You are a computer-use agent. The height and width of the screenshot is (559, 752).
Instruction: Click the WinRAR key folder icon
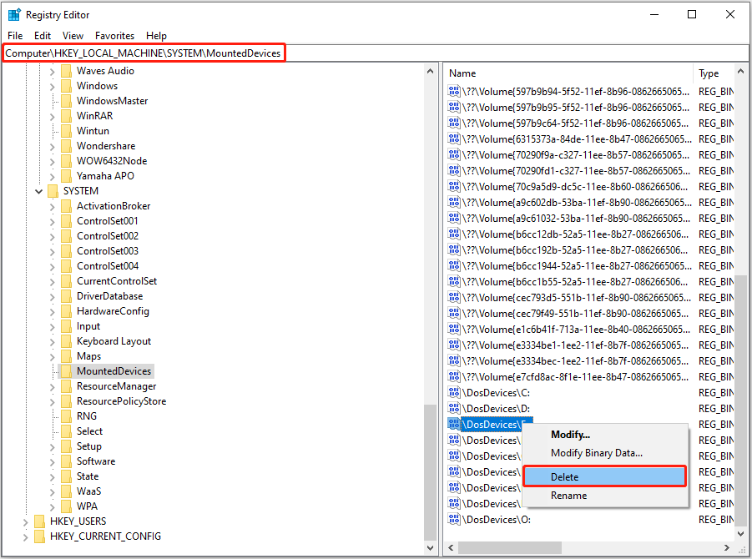click(66, 116)
